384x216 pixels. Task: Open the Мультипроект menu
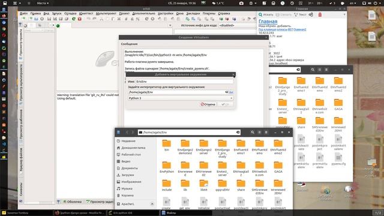click(x=106, y=13)
